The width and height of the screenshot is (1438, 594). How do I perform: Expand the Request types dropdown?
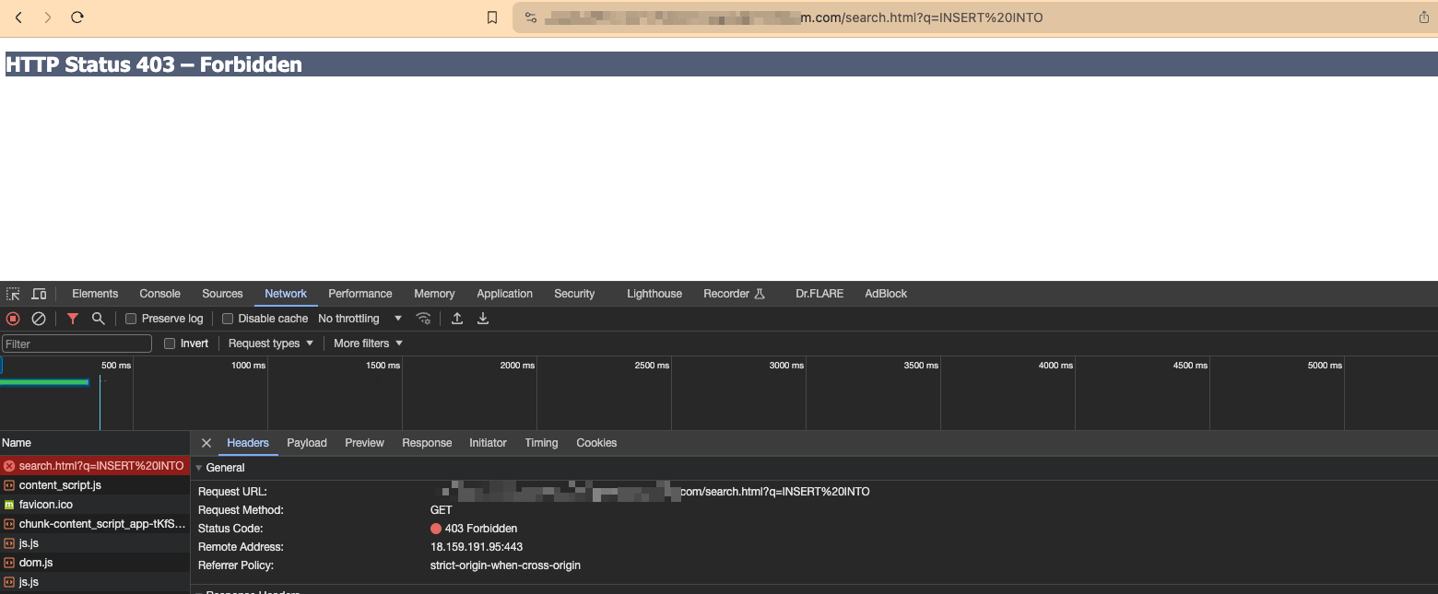pos(270,344)
